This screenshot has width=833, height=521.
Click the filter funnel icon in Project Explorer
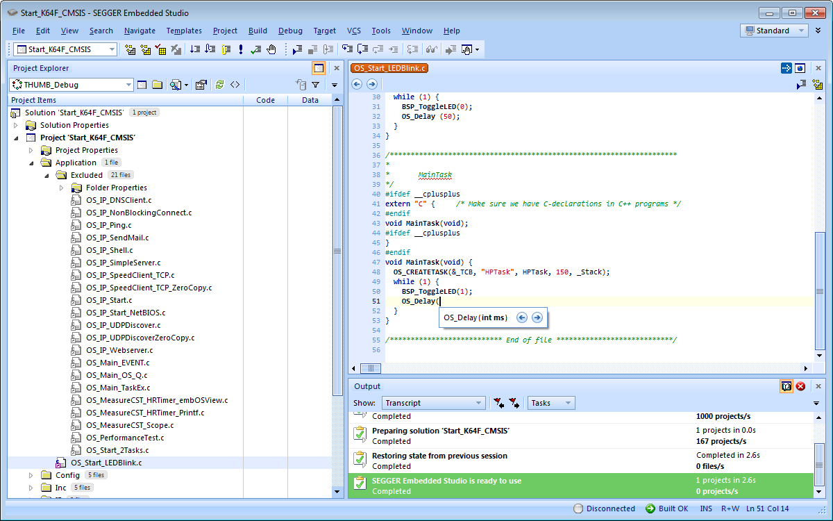point(315,85)
